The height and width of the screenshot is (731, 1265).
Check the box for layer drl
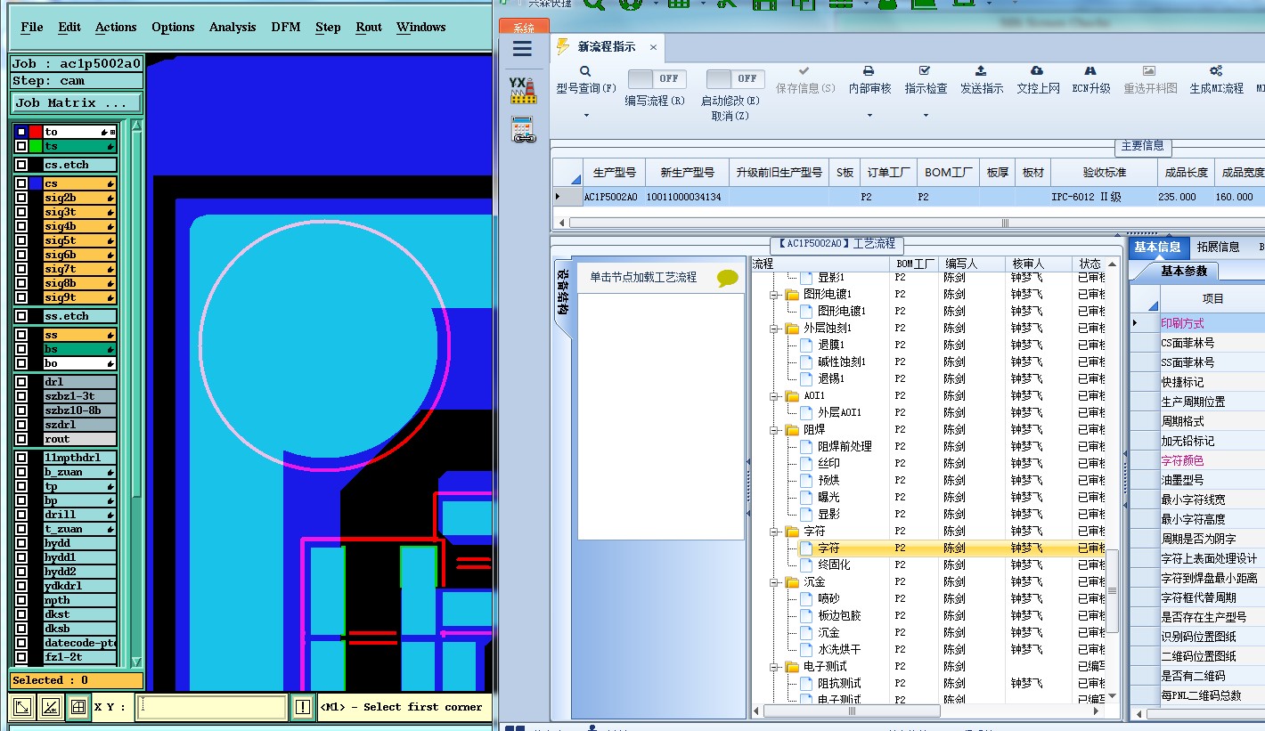coord(21,382)
